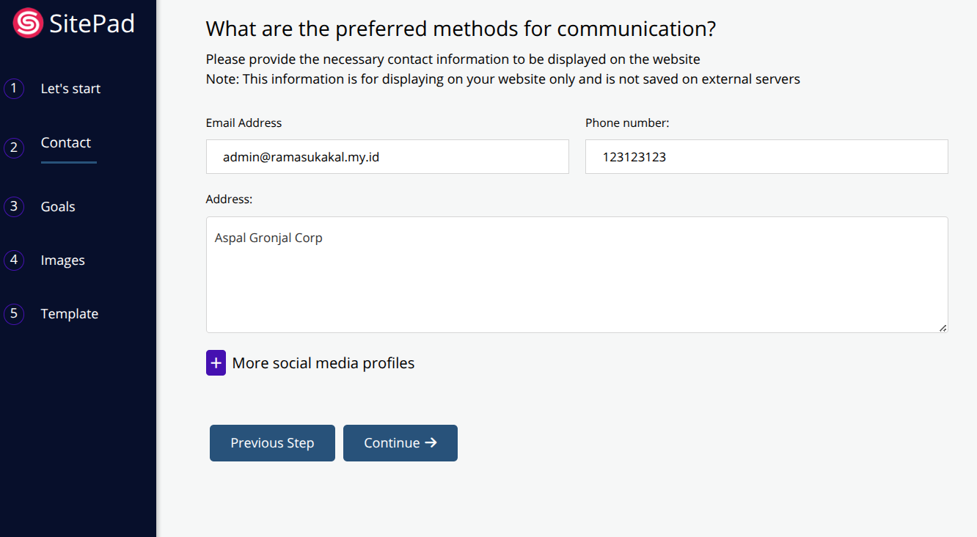Click the step 2 circle icon
977x537 pixels.
13,147
